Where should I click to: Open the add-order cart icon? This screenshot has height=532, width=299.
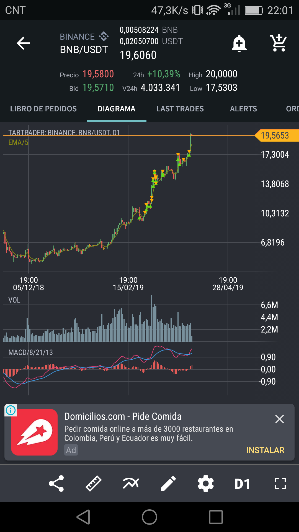(278, 43)
